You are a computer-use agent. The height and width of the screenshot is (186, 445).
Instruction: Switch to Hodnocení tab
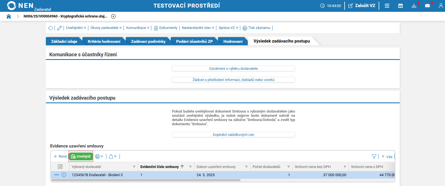233,41
